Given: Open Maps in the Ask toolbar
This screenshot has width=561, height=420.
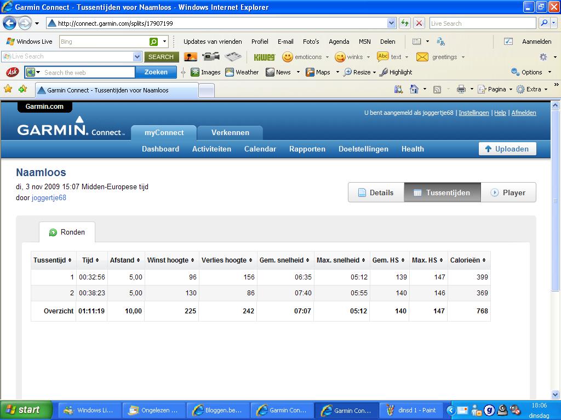Looking at the screenshot, I should pyautogui.click(x=318, y=72).
